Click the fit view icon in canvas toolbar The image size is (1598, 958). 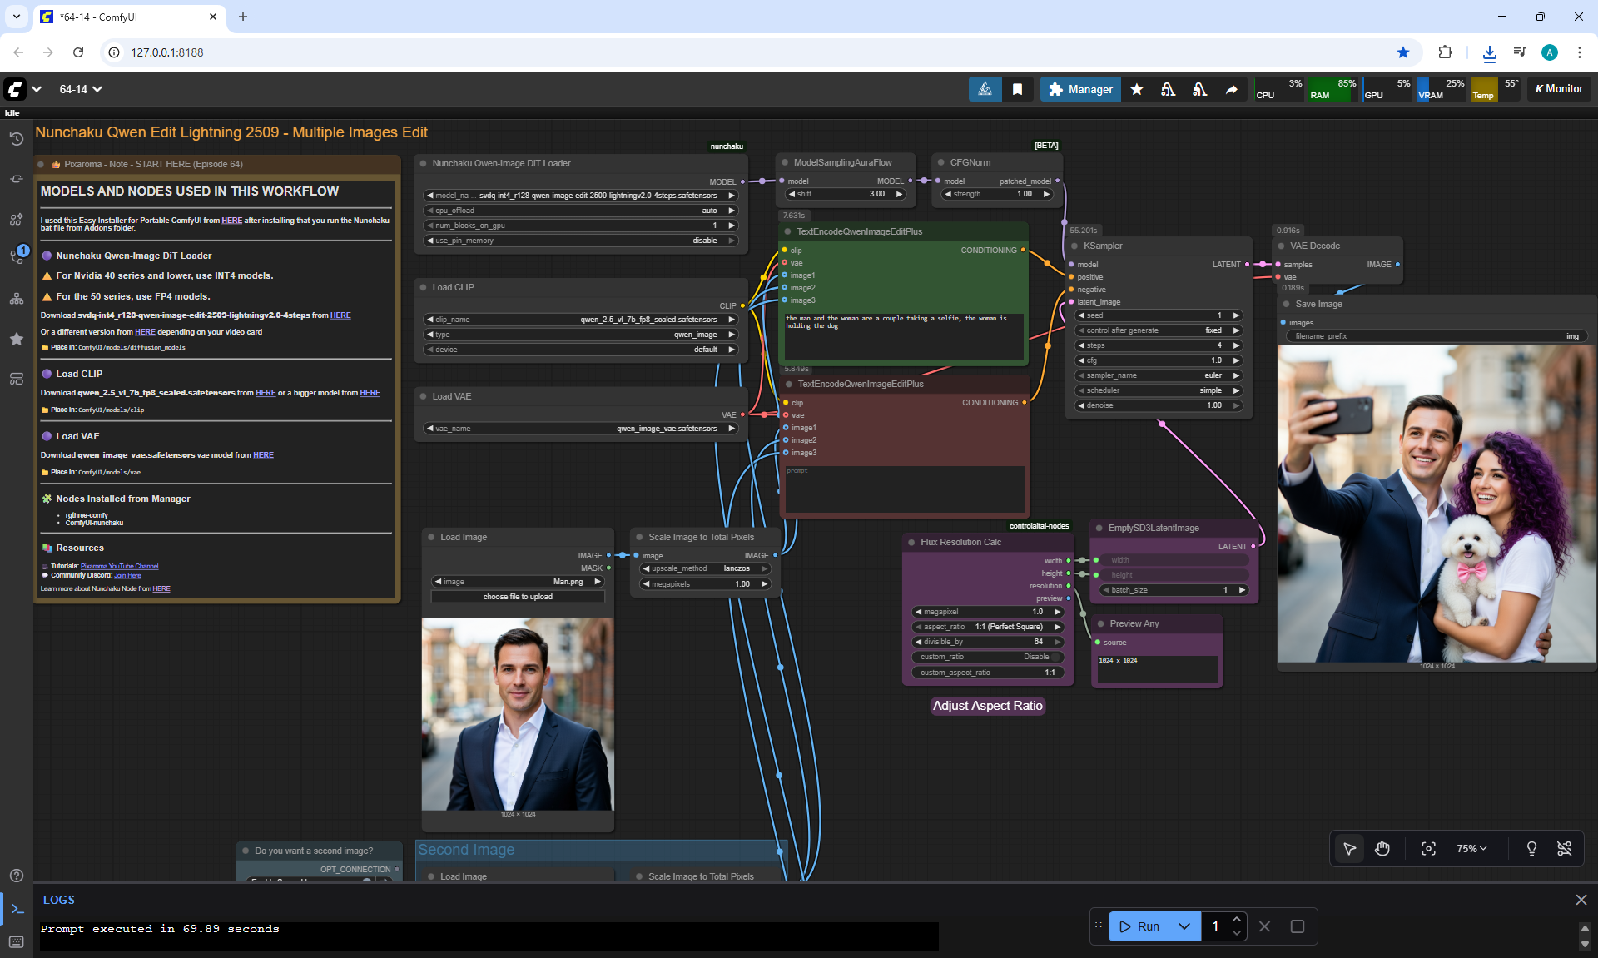[1428, 848]
